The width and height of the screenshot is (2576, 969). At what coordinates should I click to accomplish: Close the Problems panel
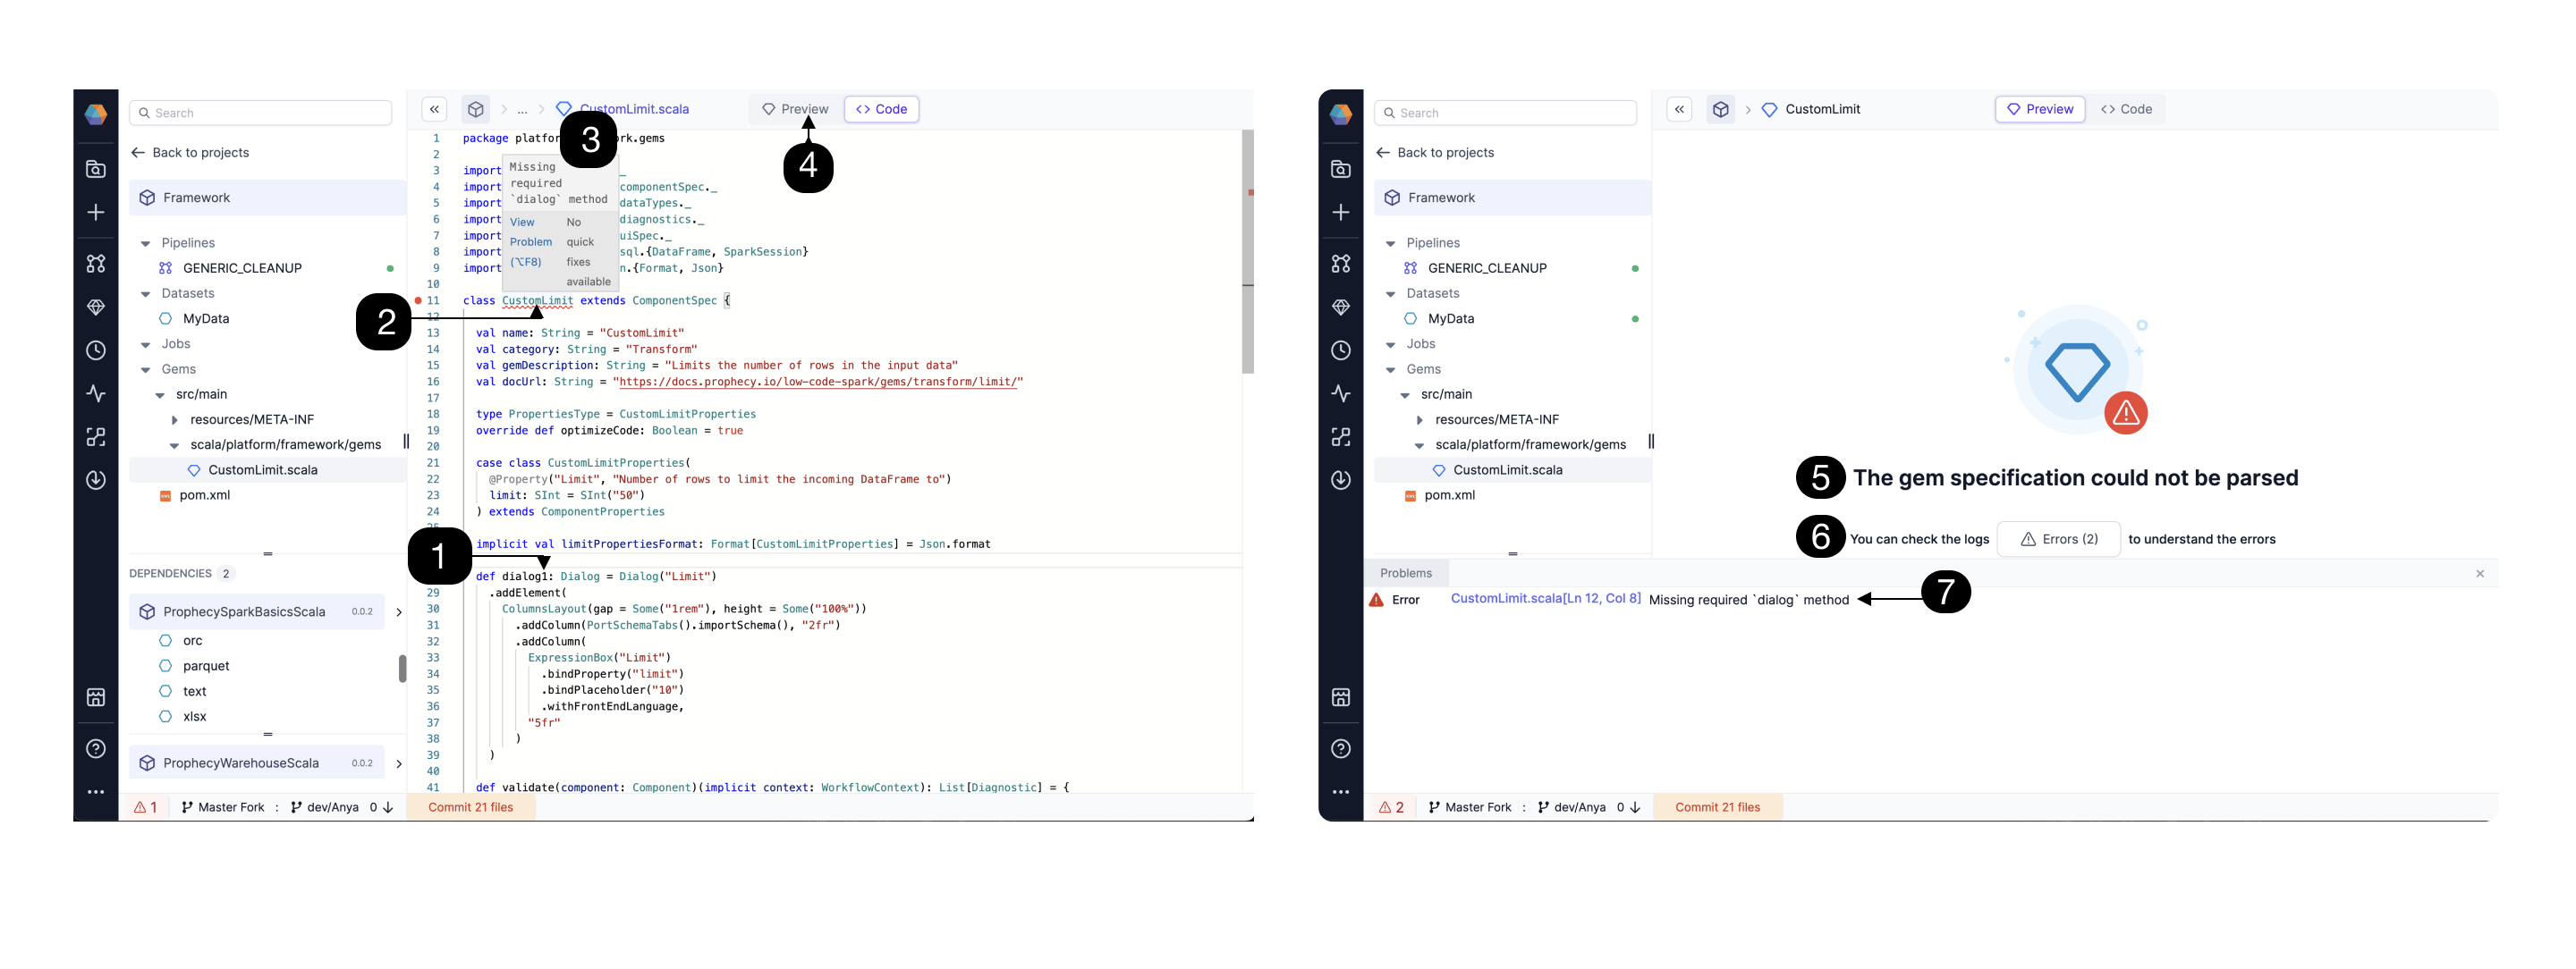pyautogui.click(x=2479, y=573)
